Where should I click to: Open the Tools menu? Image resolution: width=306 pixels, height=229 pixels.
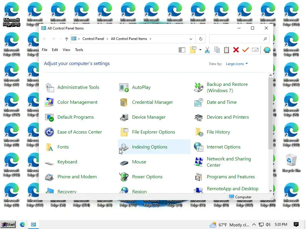click(x=79, y=50)
